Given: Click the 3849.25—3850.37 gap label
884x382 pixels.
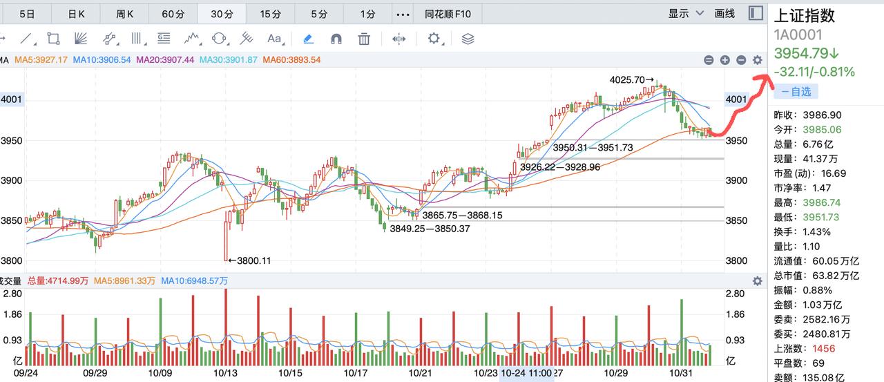Looking at the screenshot, I should pos(430,229).
